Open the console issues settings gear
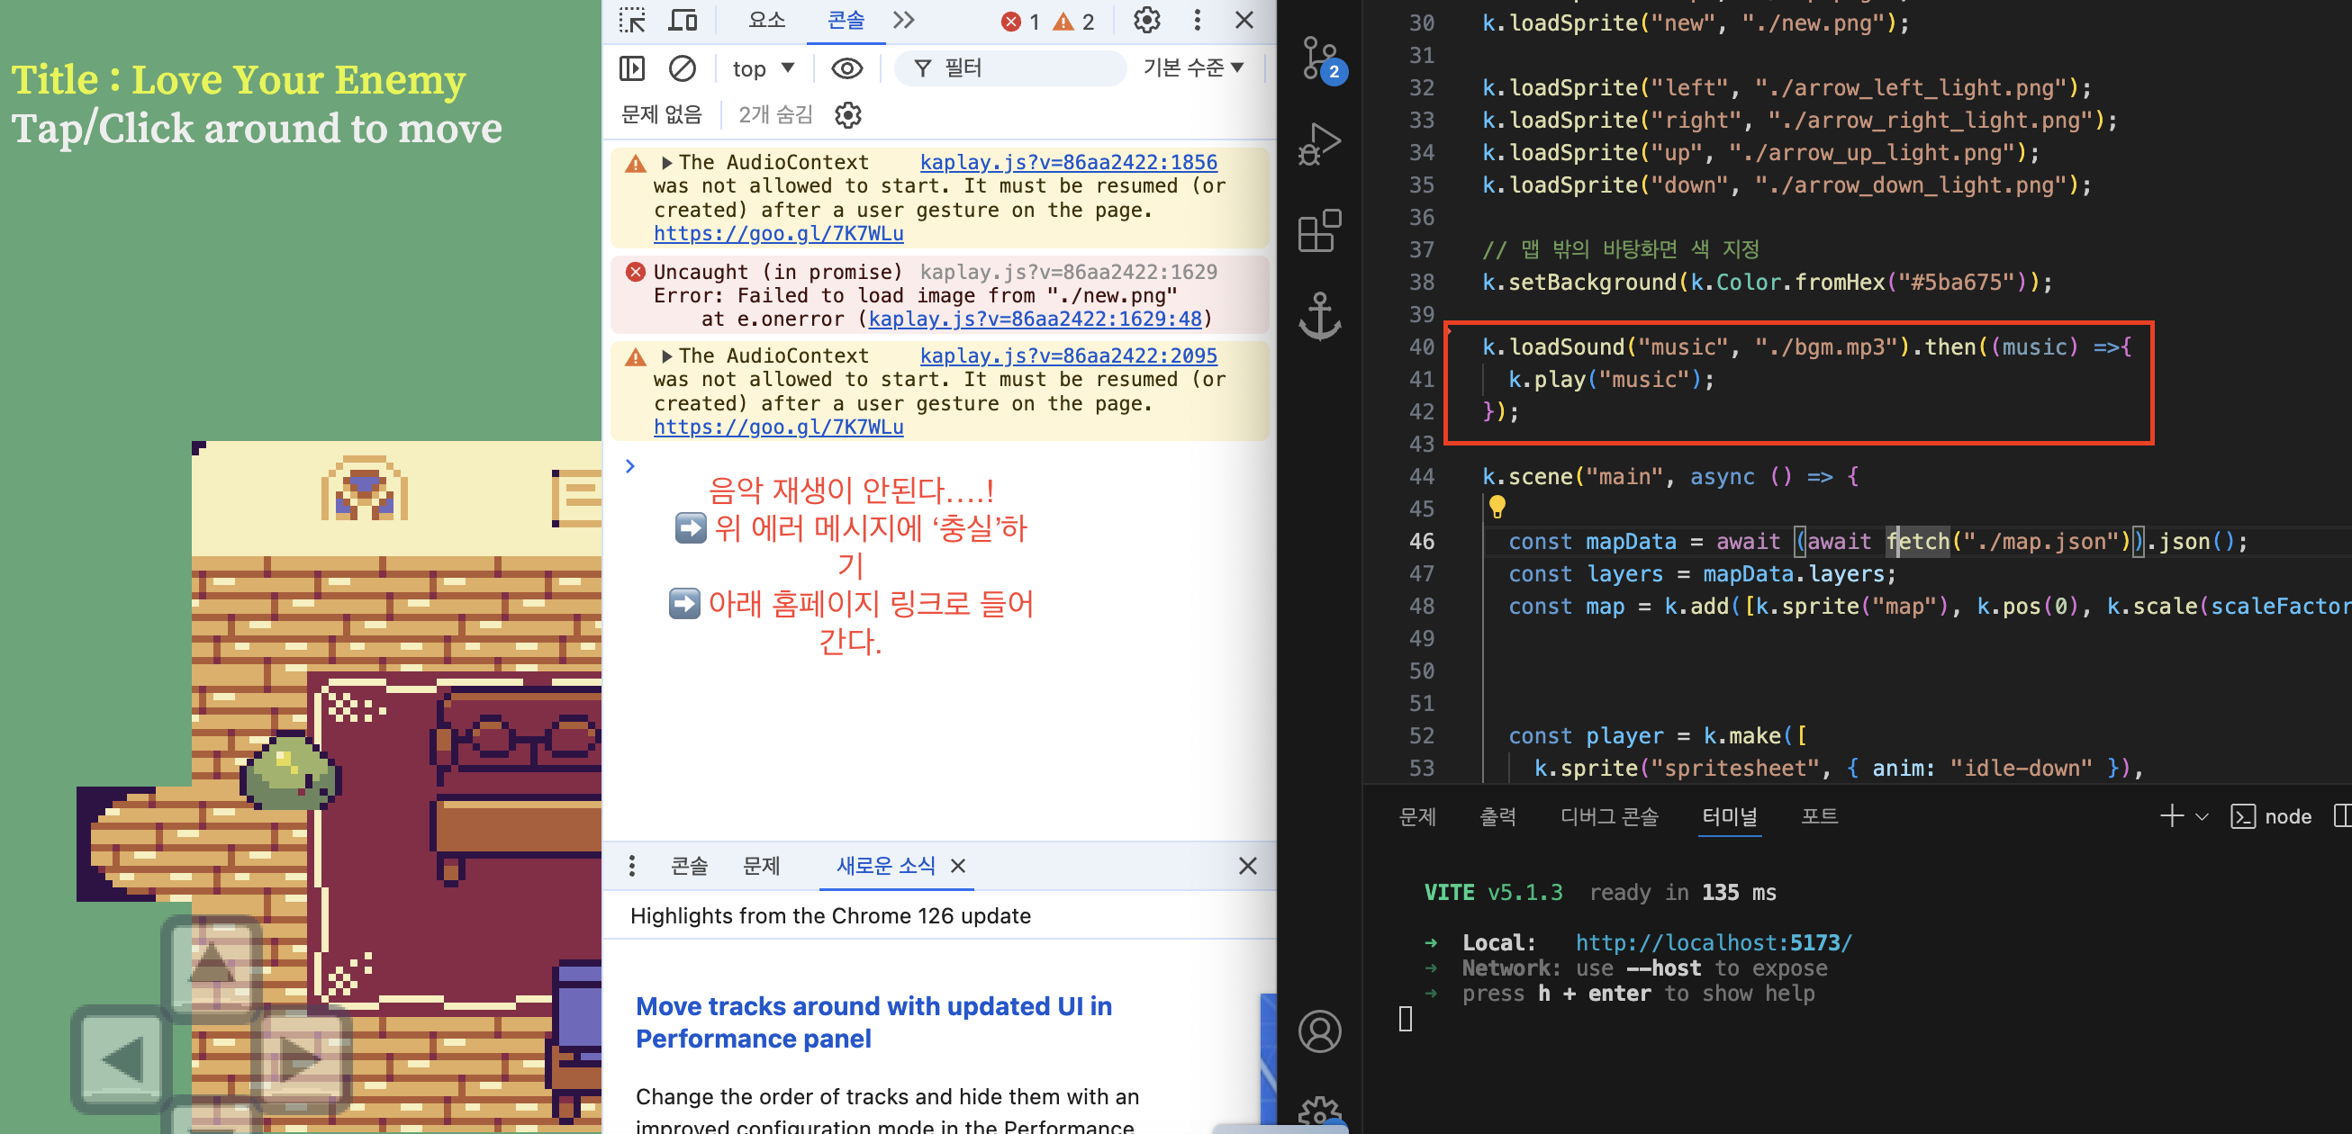Viewport: 2352px width, 1134px height. coord(848,115)
